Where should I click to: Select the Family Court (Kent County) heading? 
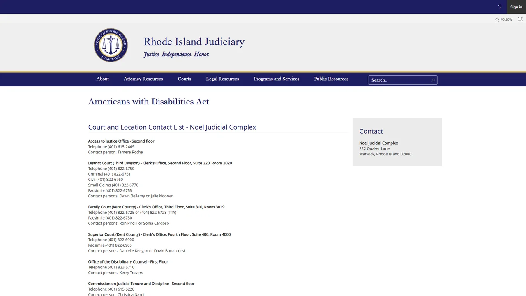157,207
